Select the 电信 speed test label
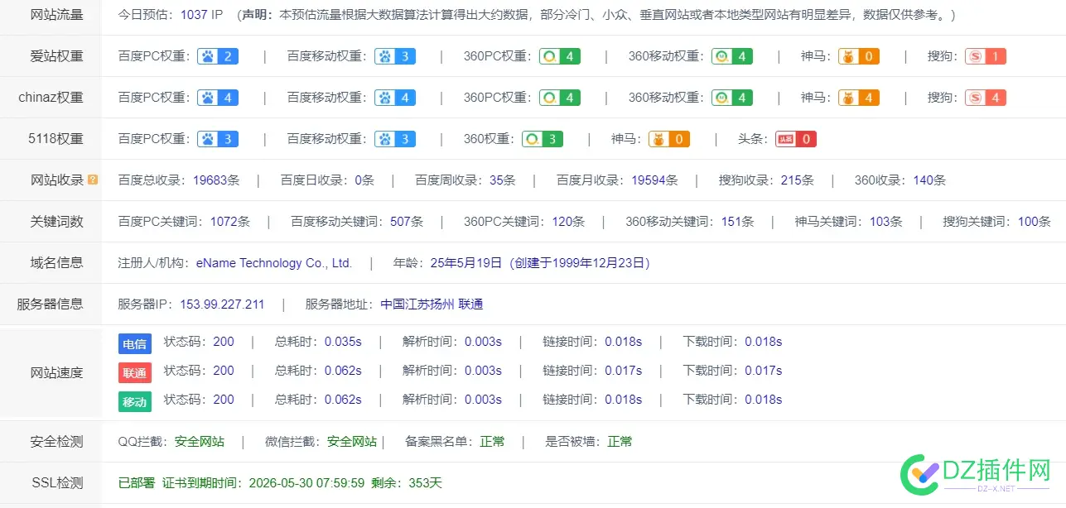This screenshot has width=1066, height=508. pyautogui.click(x=134, y=343)
